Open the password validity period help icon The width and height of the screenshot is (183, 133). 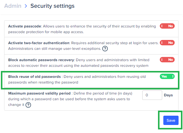click(x=28, y=105)
